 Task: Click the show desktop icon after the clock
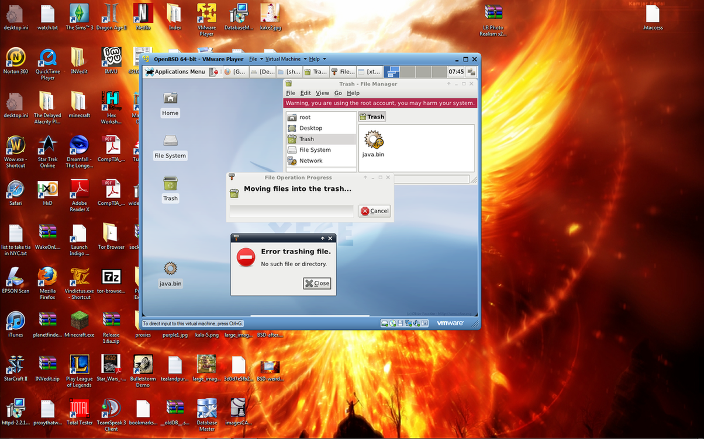pyautogui.click(x=471, y=72)
